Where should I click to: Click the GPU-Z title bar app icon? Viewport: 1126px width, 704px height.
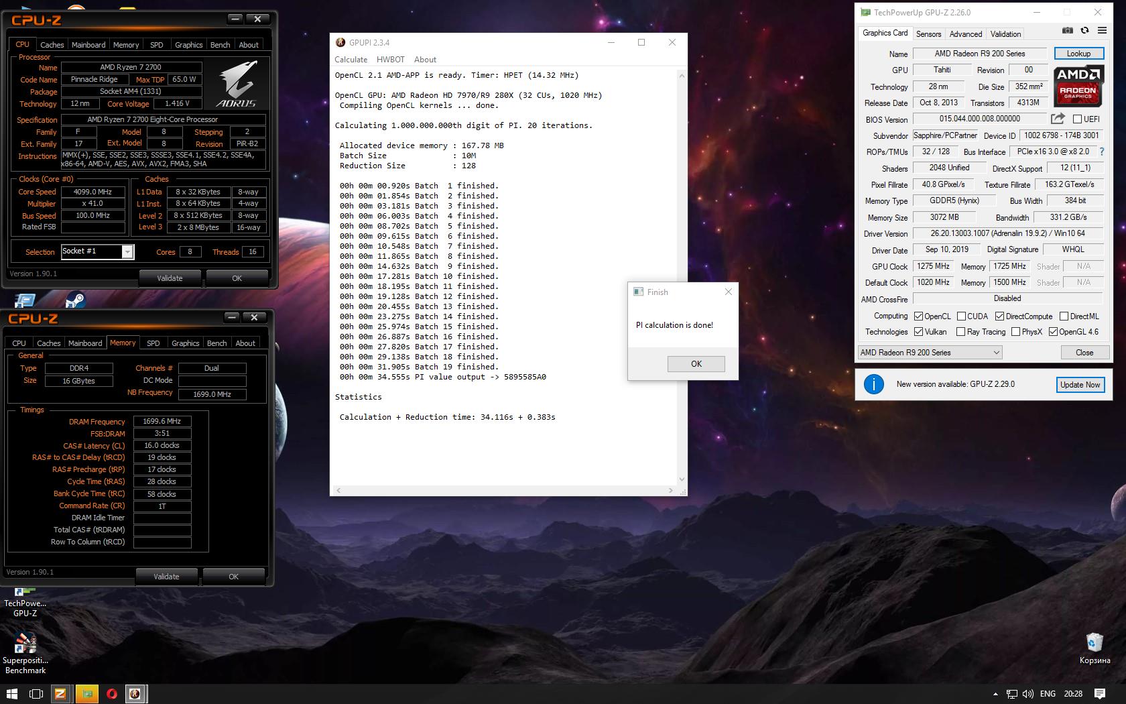tap(865, 12)
